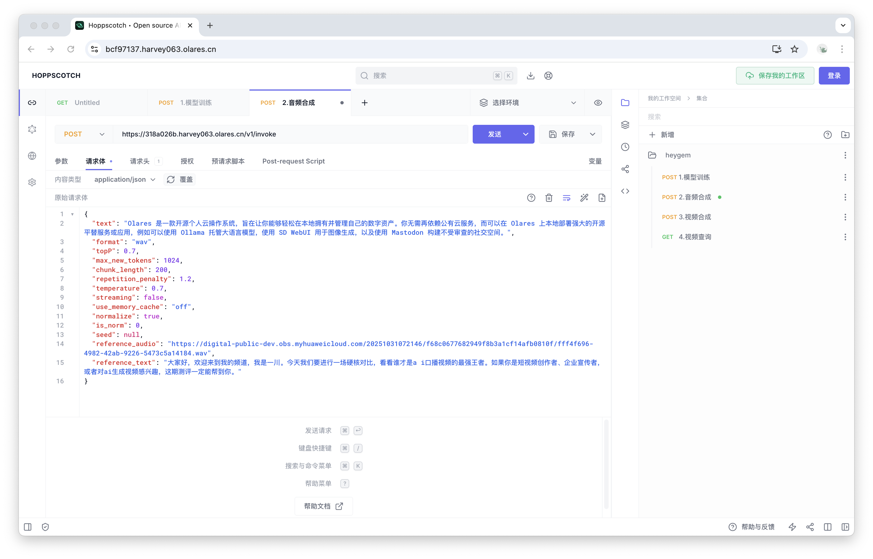This screenshot has height=559, width=873.
Task: Click the request URL input field
Action: click(x=290, y=134)
